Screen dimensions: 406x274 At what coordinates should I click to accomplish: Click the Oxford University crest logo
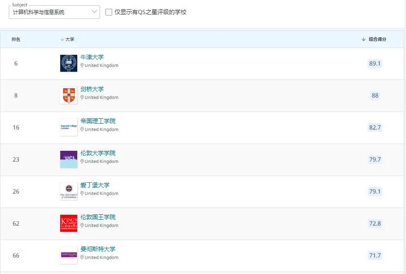pos(68,64)
